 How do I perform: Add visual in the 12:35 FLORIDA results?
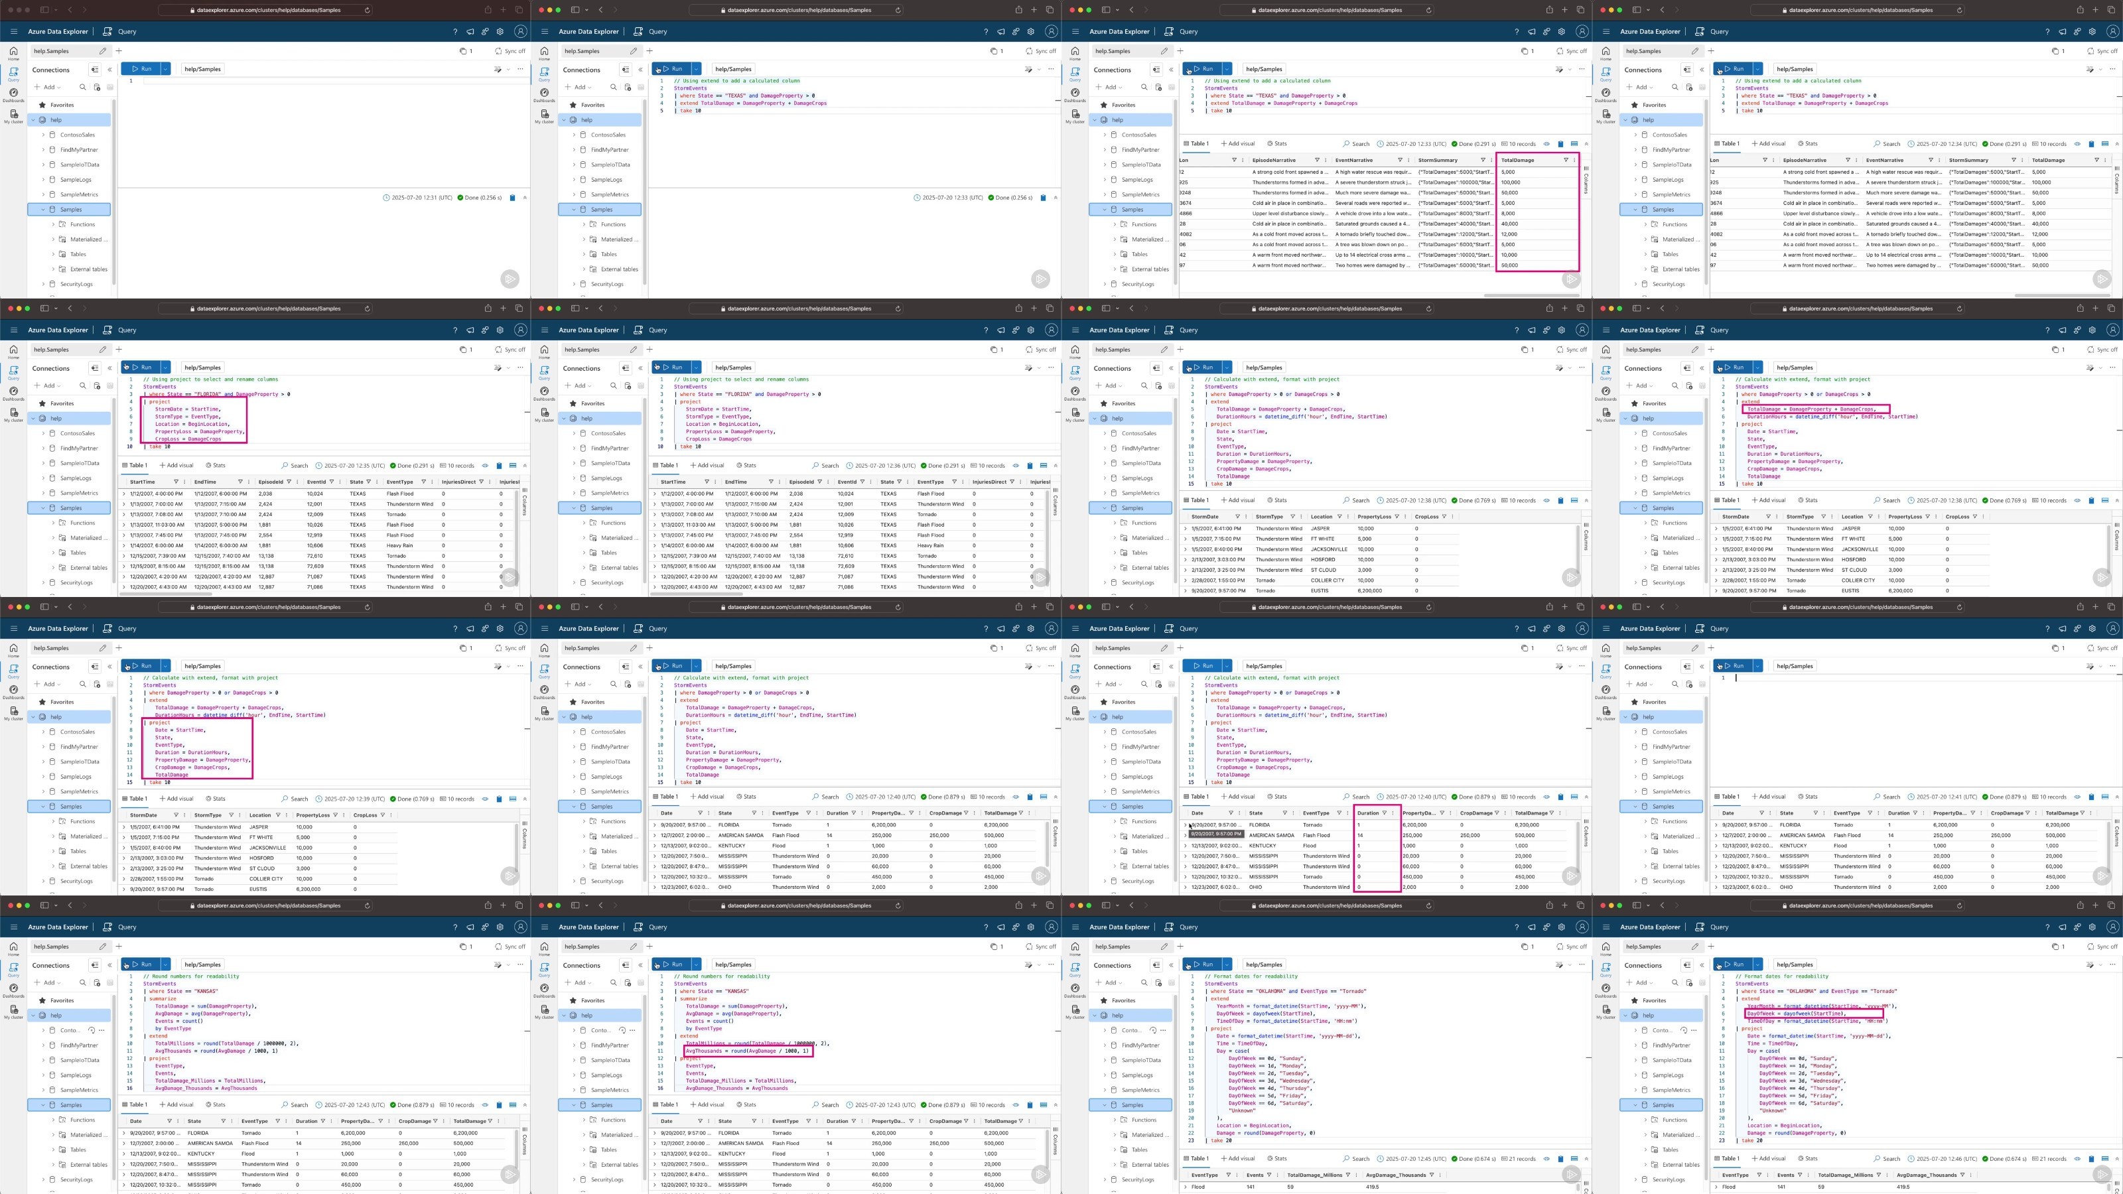[176, 466]
